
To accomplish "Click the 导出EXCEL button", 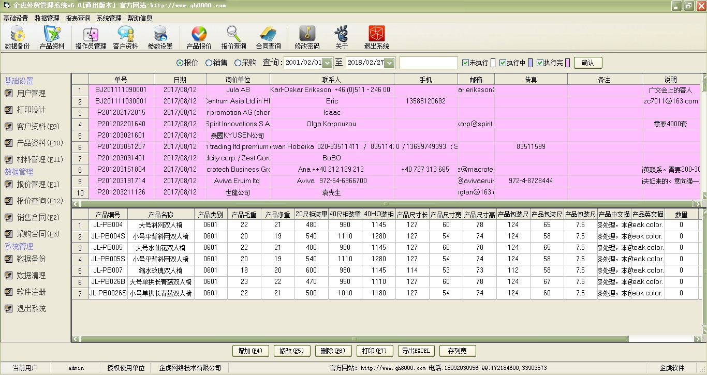I will click(416, 351).
